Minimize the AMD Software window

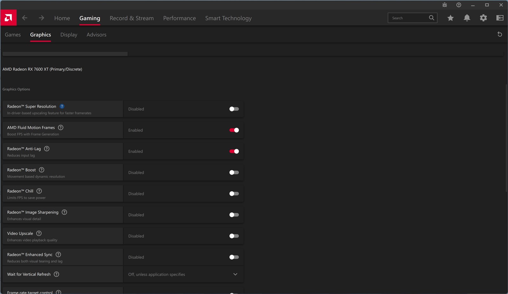pyautogui.click(x=473, y=5)
